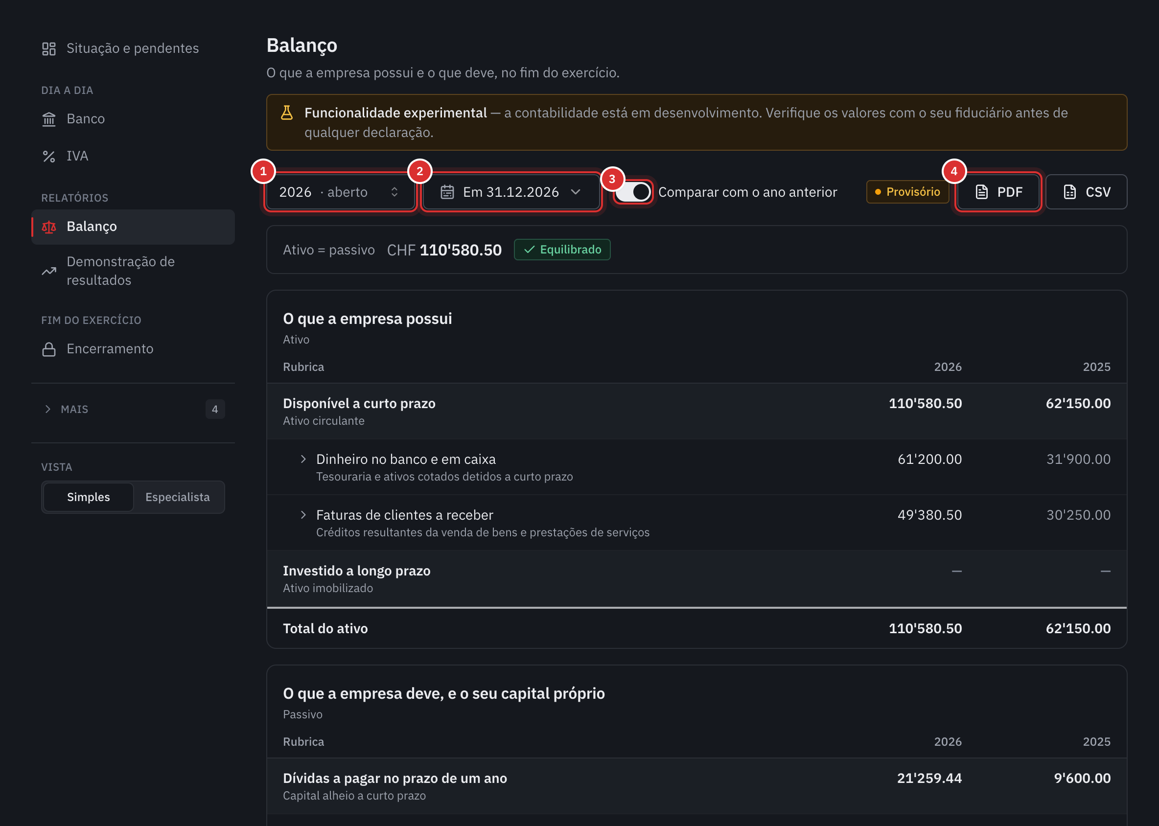Select Balanço in the sidebar
The height and width of the screenshot is (826, 1159).
coord(133,227)
